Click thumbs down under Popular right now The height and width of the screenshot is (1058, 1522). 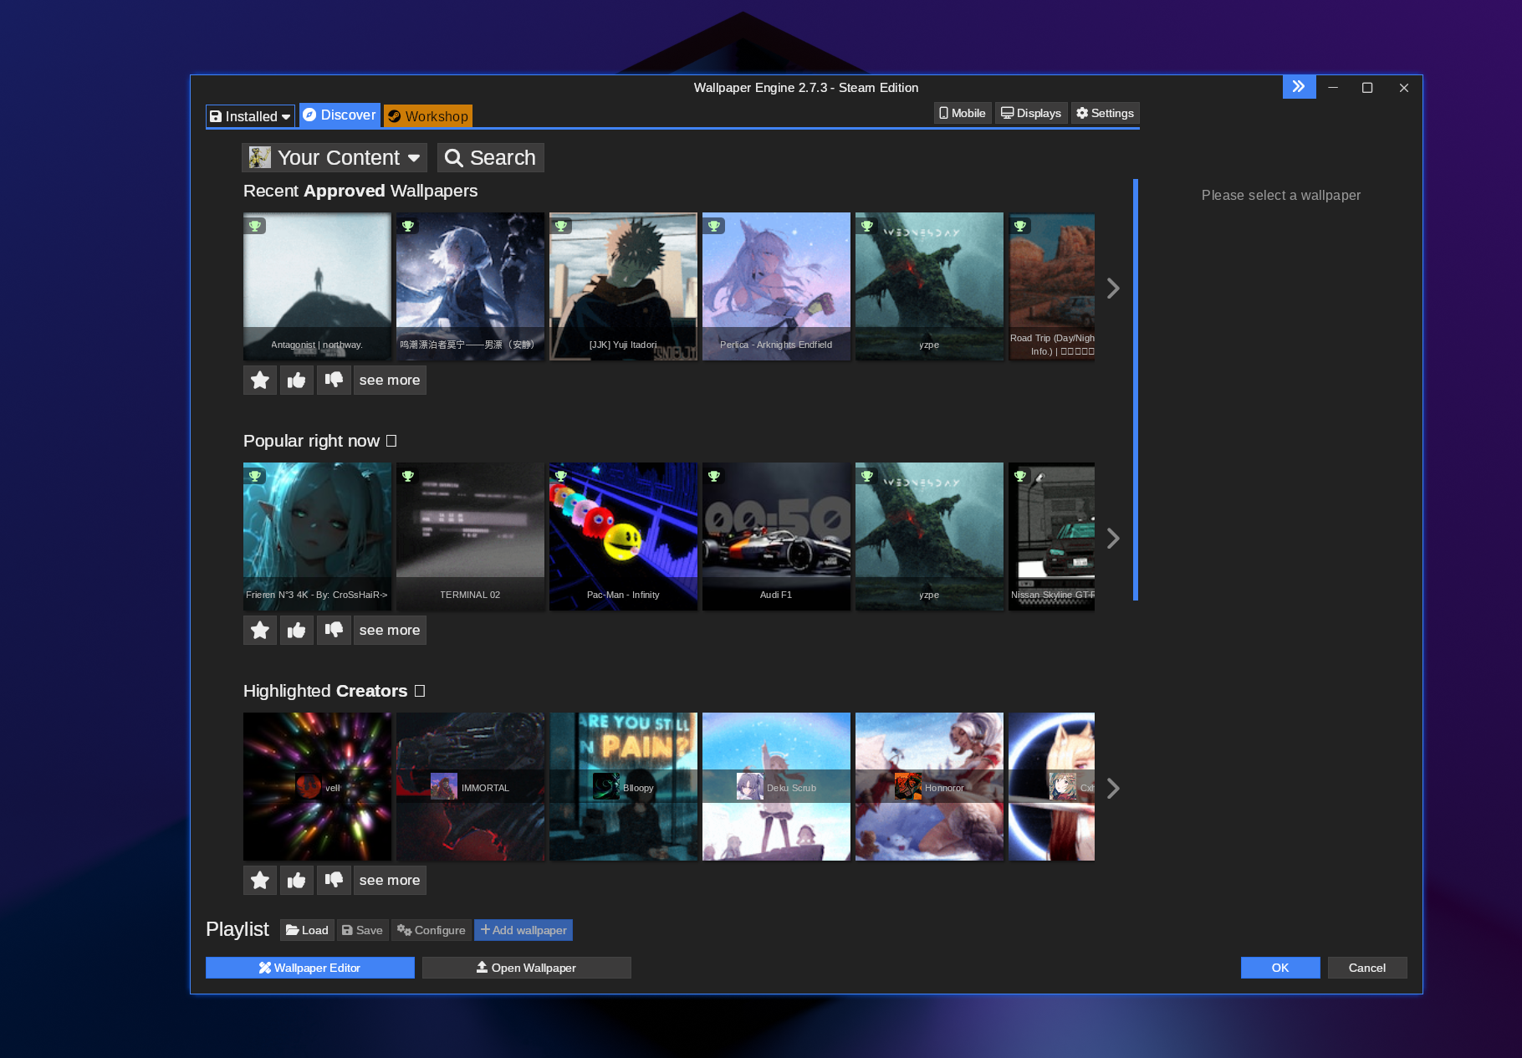(334, 631)
